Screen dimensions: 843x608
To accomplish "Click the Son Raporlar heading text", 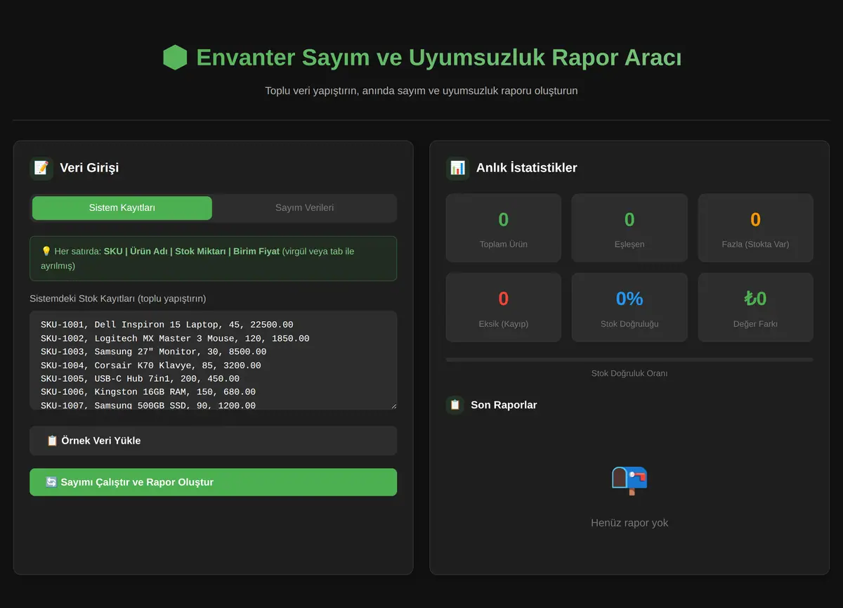I will coord(504,405).
